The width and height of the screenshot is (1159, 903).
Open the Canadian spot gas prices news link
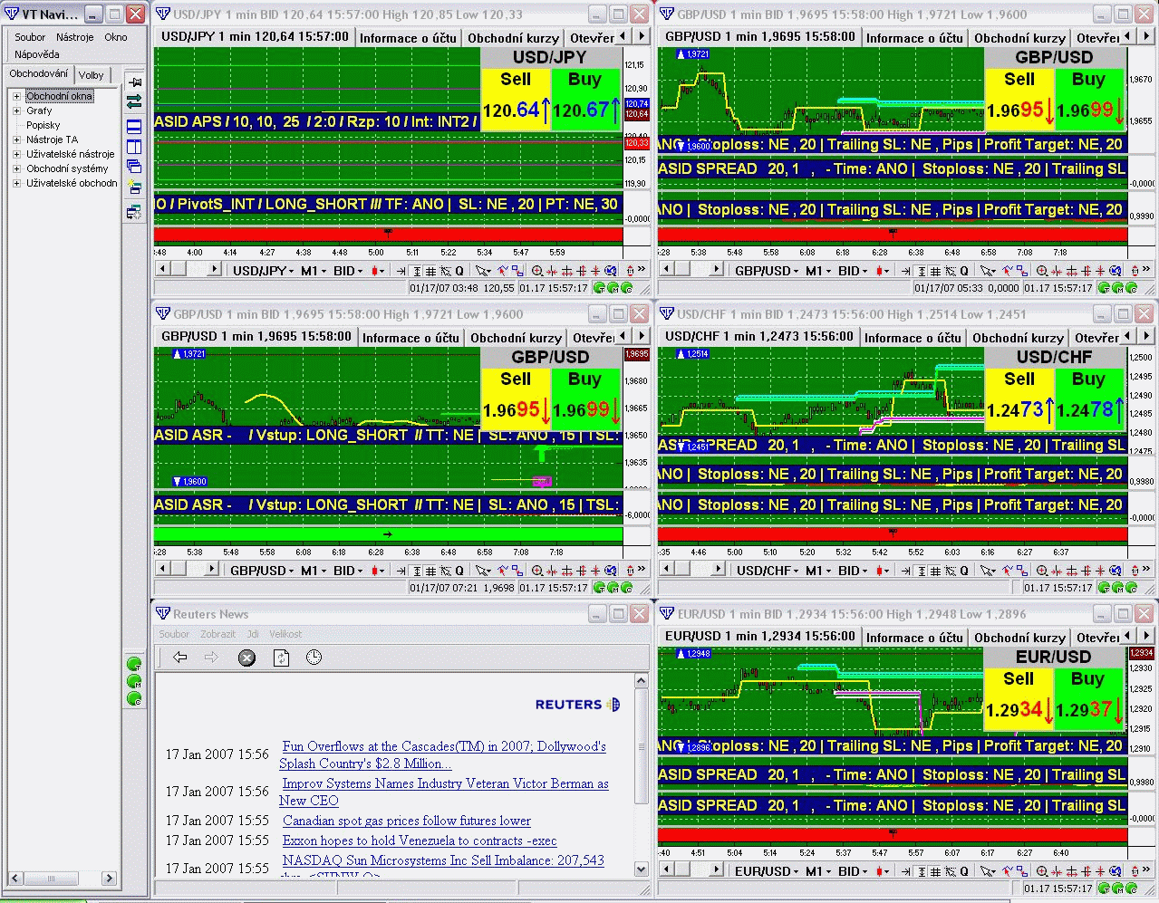click(x=406, y=821)
